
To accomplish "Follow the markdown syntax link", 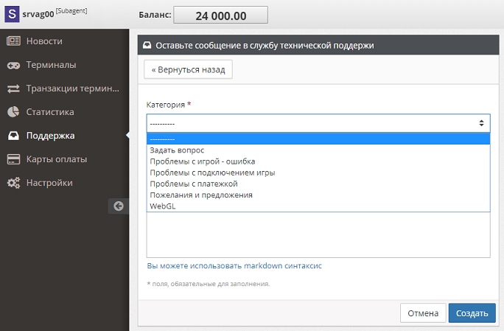I will 234,265.
